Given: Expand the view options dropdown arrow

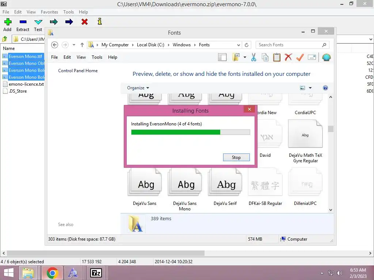Looking at the screenshot, I should pos(310,88).
